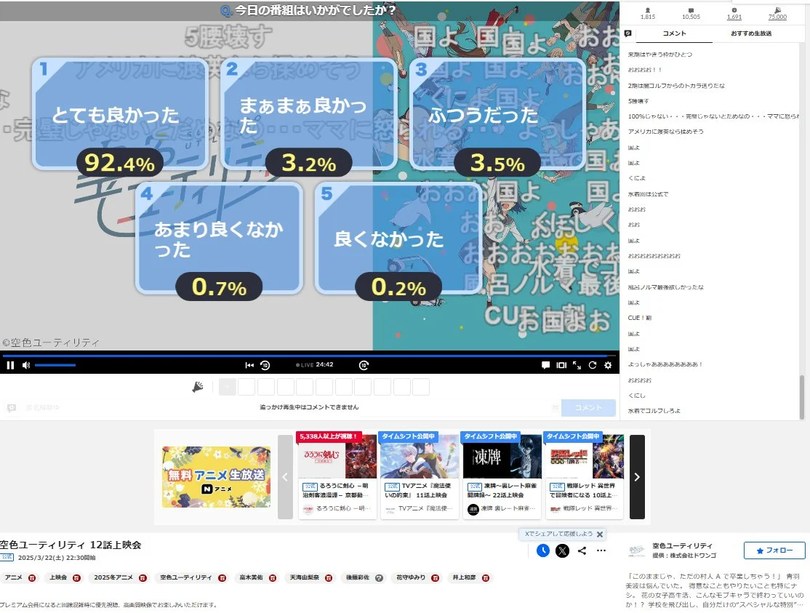The width and height of the screenshot is (810, 613).
Task: Vote for option 5 良くなかった
Action: pos(398,238)
